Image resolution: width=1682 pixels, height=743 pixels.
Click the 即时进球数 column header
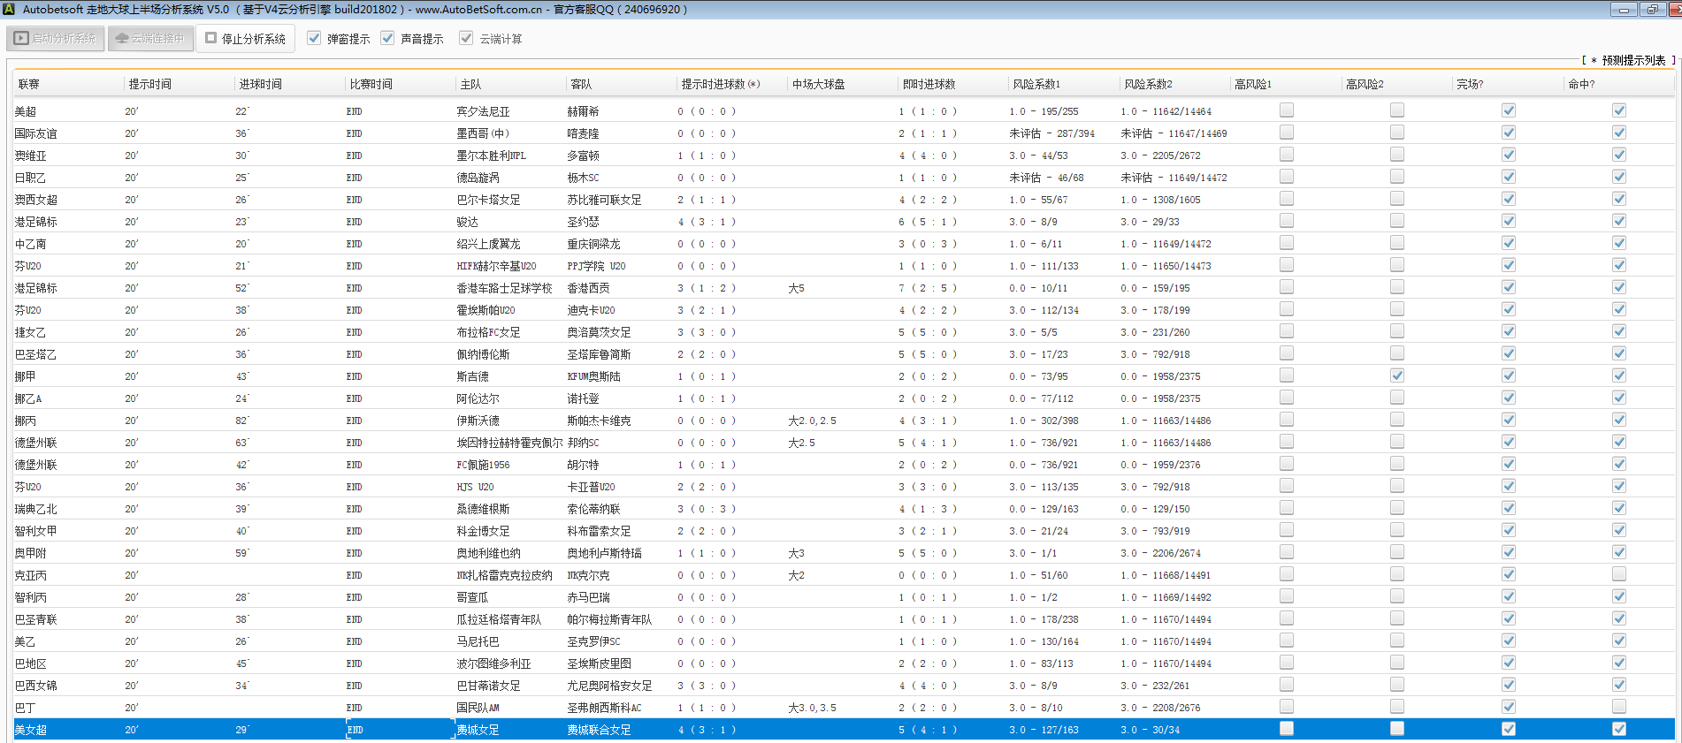[x=929, y=84]
